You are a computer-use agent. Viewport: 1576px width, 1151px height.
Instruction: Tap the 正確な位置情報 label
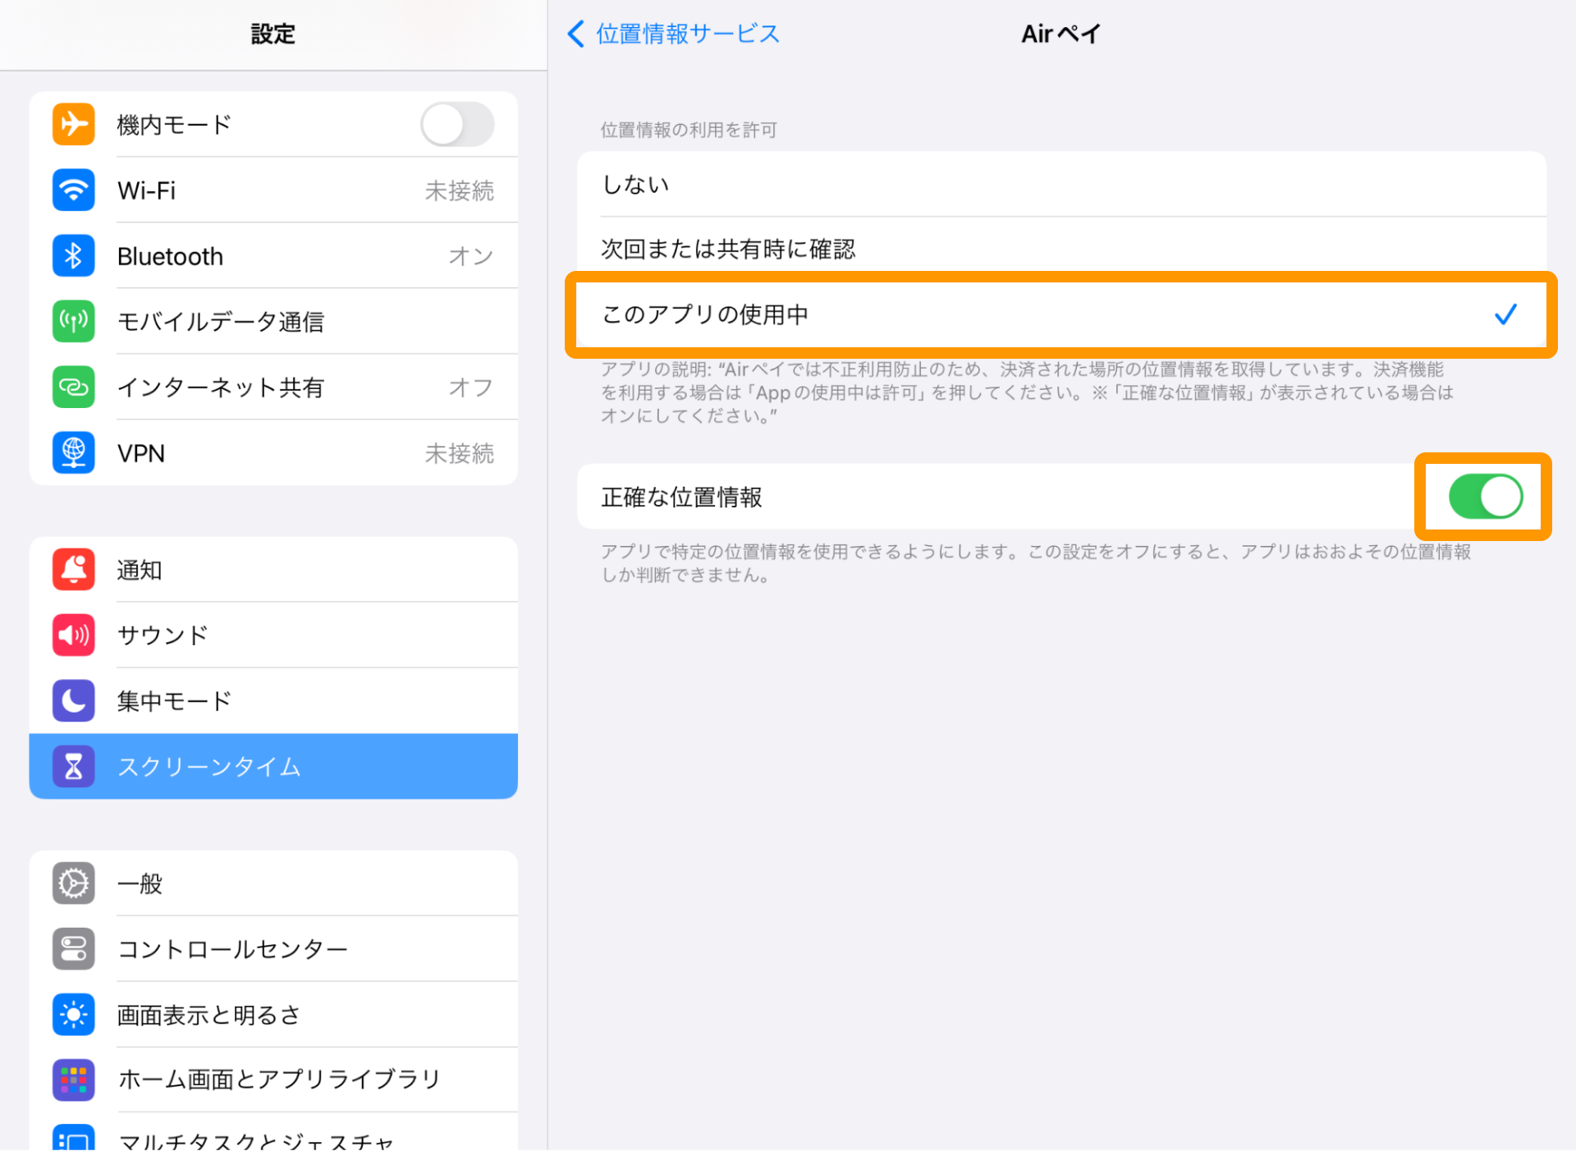682,498
